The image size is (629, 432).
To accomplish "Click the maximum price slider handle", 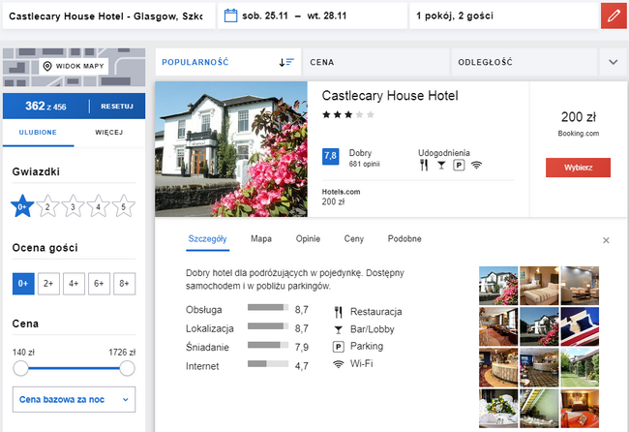I will (127, 368).
